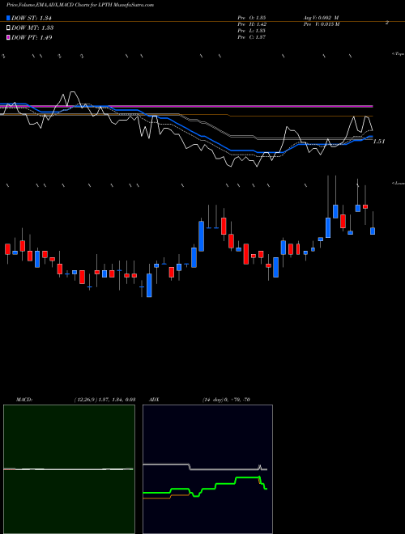Click the 'Pre H: 1.42' value

252,24
